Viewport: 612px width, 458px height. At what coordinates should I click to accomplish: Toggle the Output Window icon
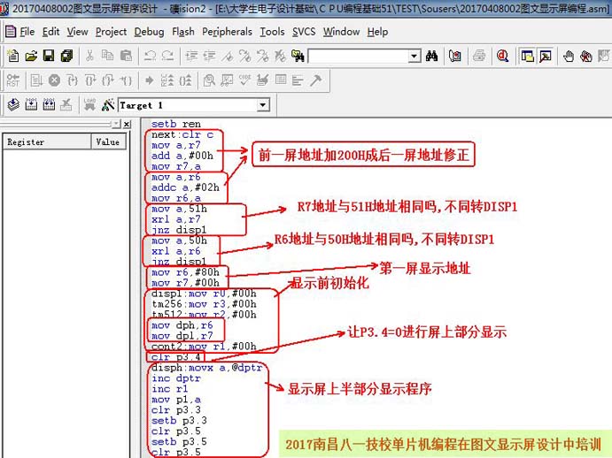[546, 56]
